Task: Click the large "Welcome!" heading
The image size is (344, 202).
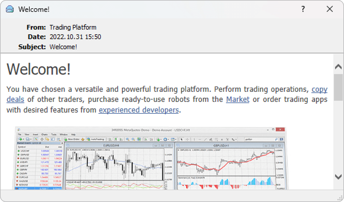Action: 39,69
